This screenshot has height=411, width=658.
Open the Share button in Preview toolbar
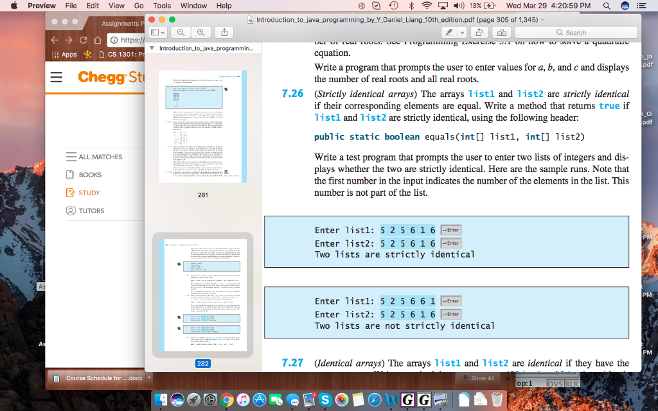pos(224,32)
